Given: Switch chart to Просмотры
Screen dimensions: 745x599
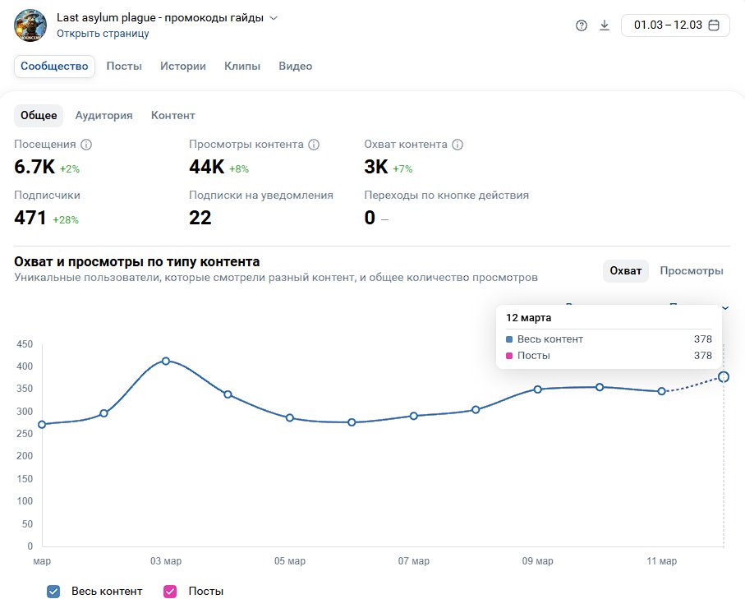Looking at the screenshot, I should pos(691,271).
